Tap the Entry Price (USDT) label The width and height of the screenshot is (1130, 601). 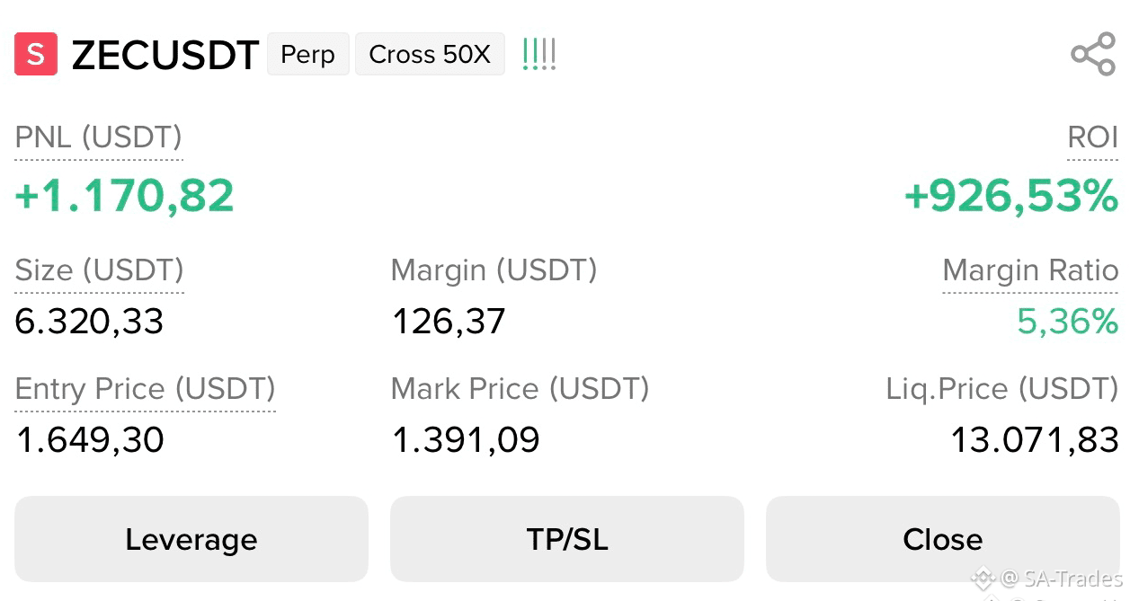[x=146, y=389]
